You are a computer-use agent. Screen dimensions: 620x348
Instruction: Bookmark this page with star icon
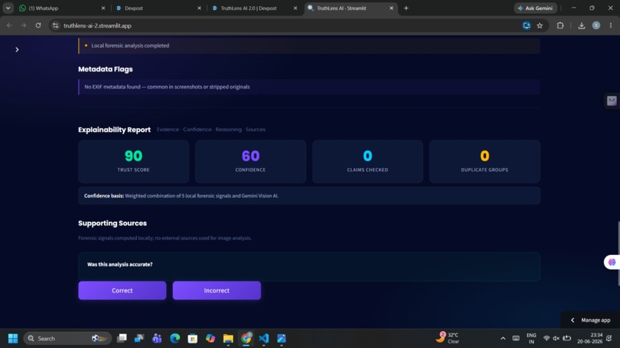click(540, 25)
